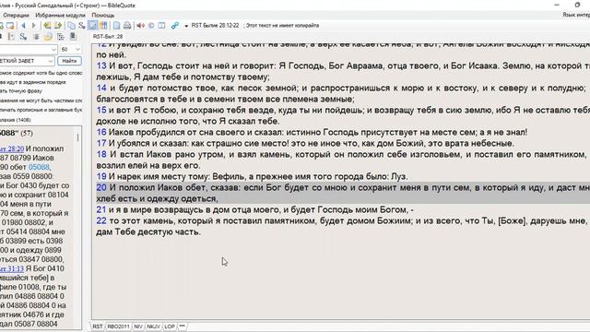Image resolution: width=590 pixels, height=332 pixels.
Task: Click the new-tab icon with orange frame
Action: tap(10, 26)
